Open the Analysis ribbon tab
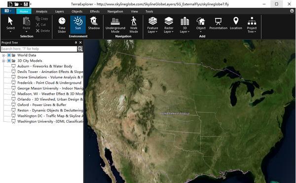This screenshot has height=183, width=296. (41, 11)
